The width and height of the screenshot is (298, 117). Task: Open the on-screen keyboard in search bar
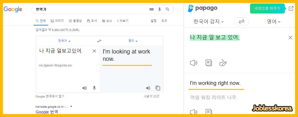[x=151, y=9]
